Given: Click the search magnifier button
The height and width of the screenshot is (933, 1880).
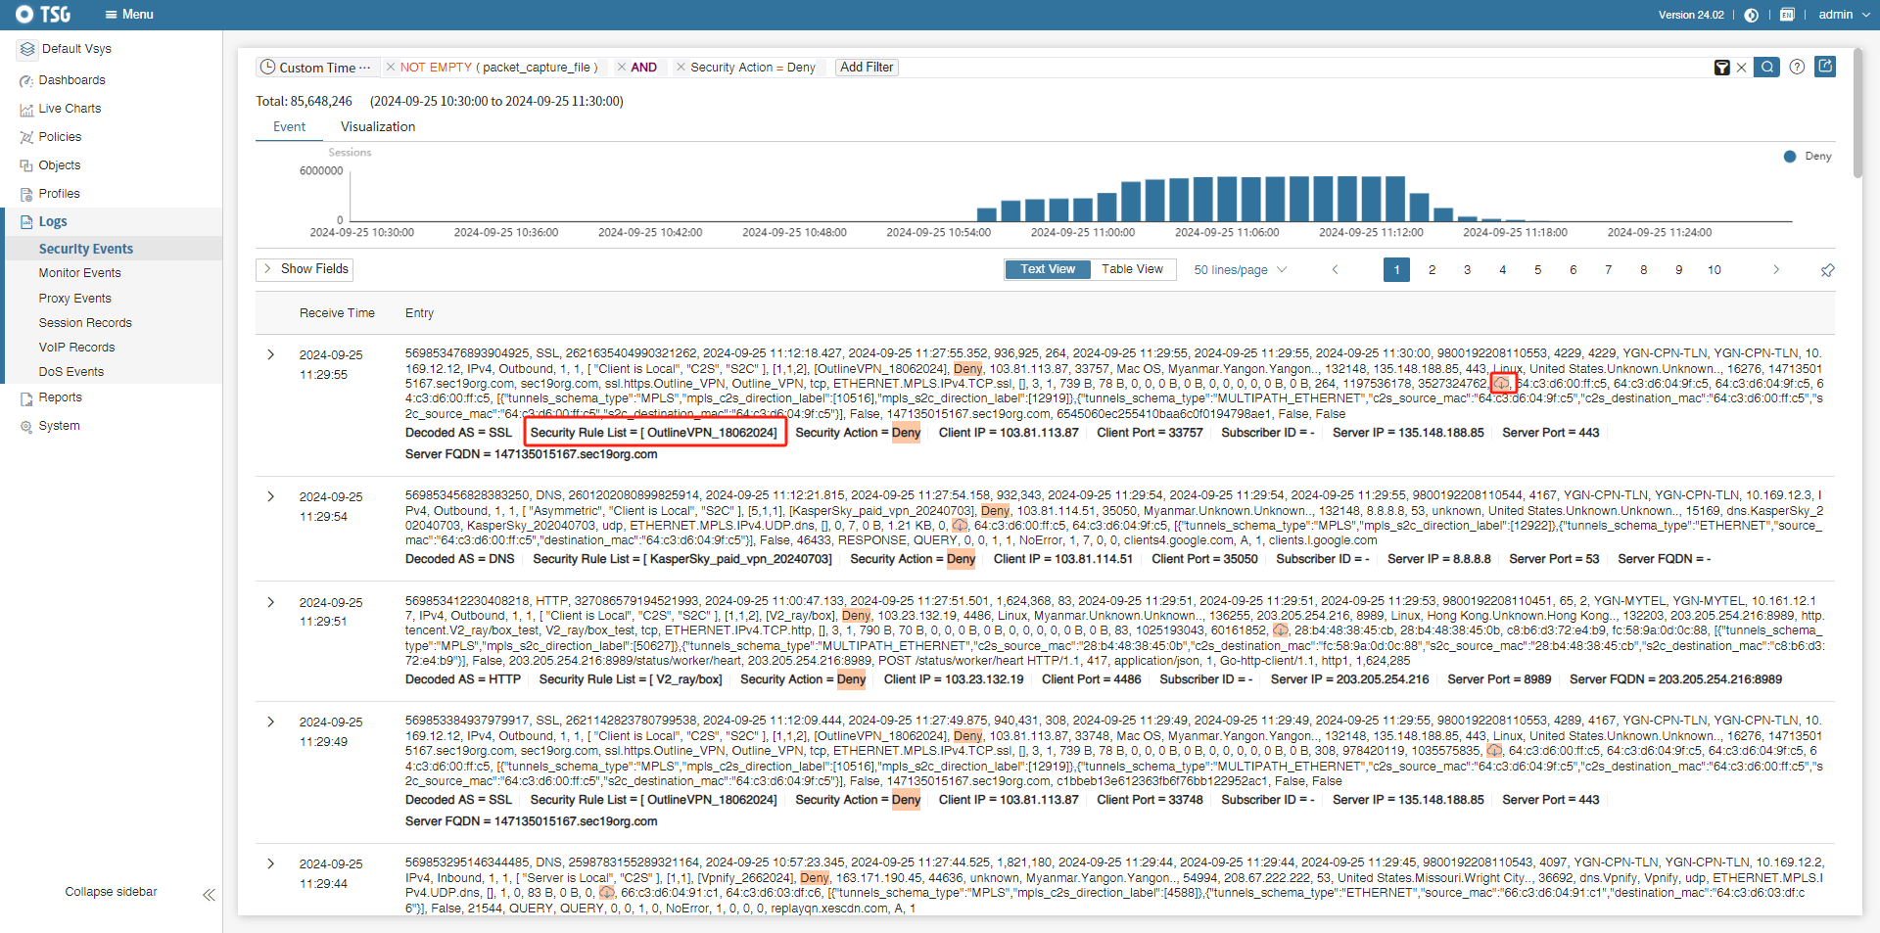Looking at the screenshot, I should point(1766,68).
